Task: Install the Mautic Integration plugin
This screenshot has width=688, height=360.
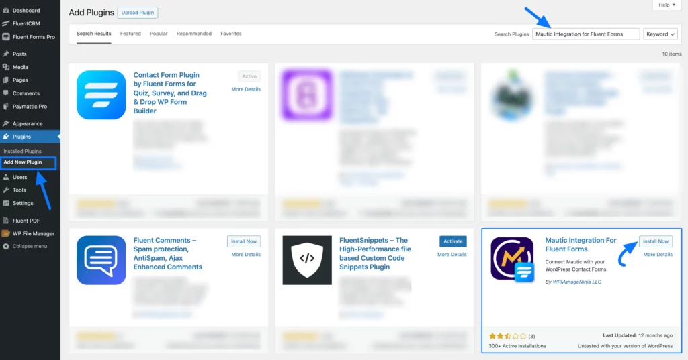Action: (655, 241)
